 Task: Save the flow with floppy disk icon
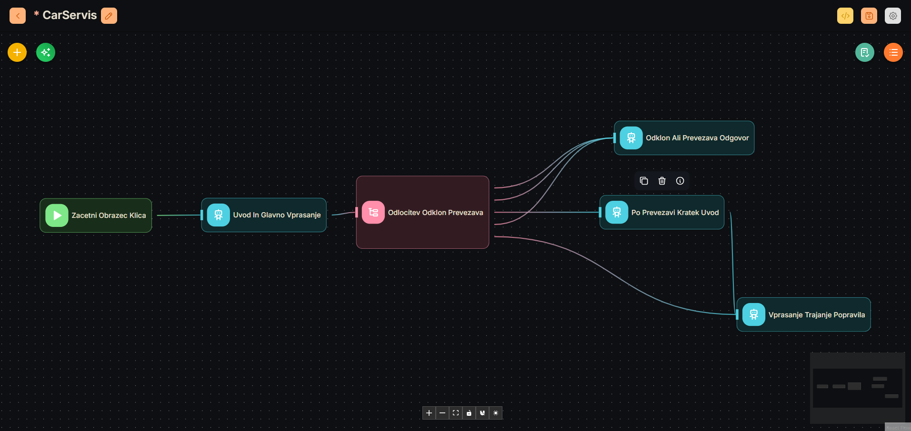[x=869, y=16]
